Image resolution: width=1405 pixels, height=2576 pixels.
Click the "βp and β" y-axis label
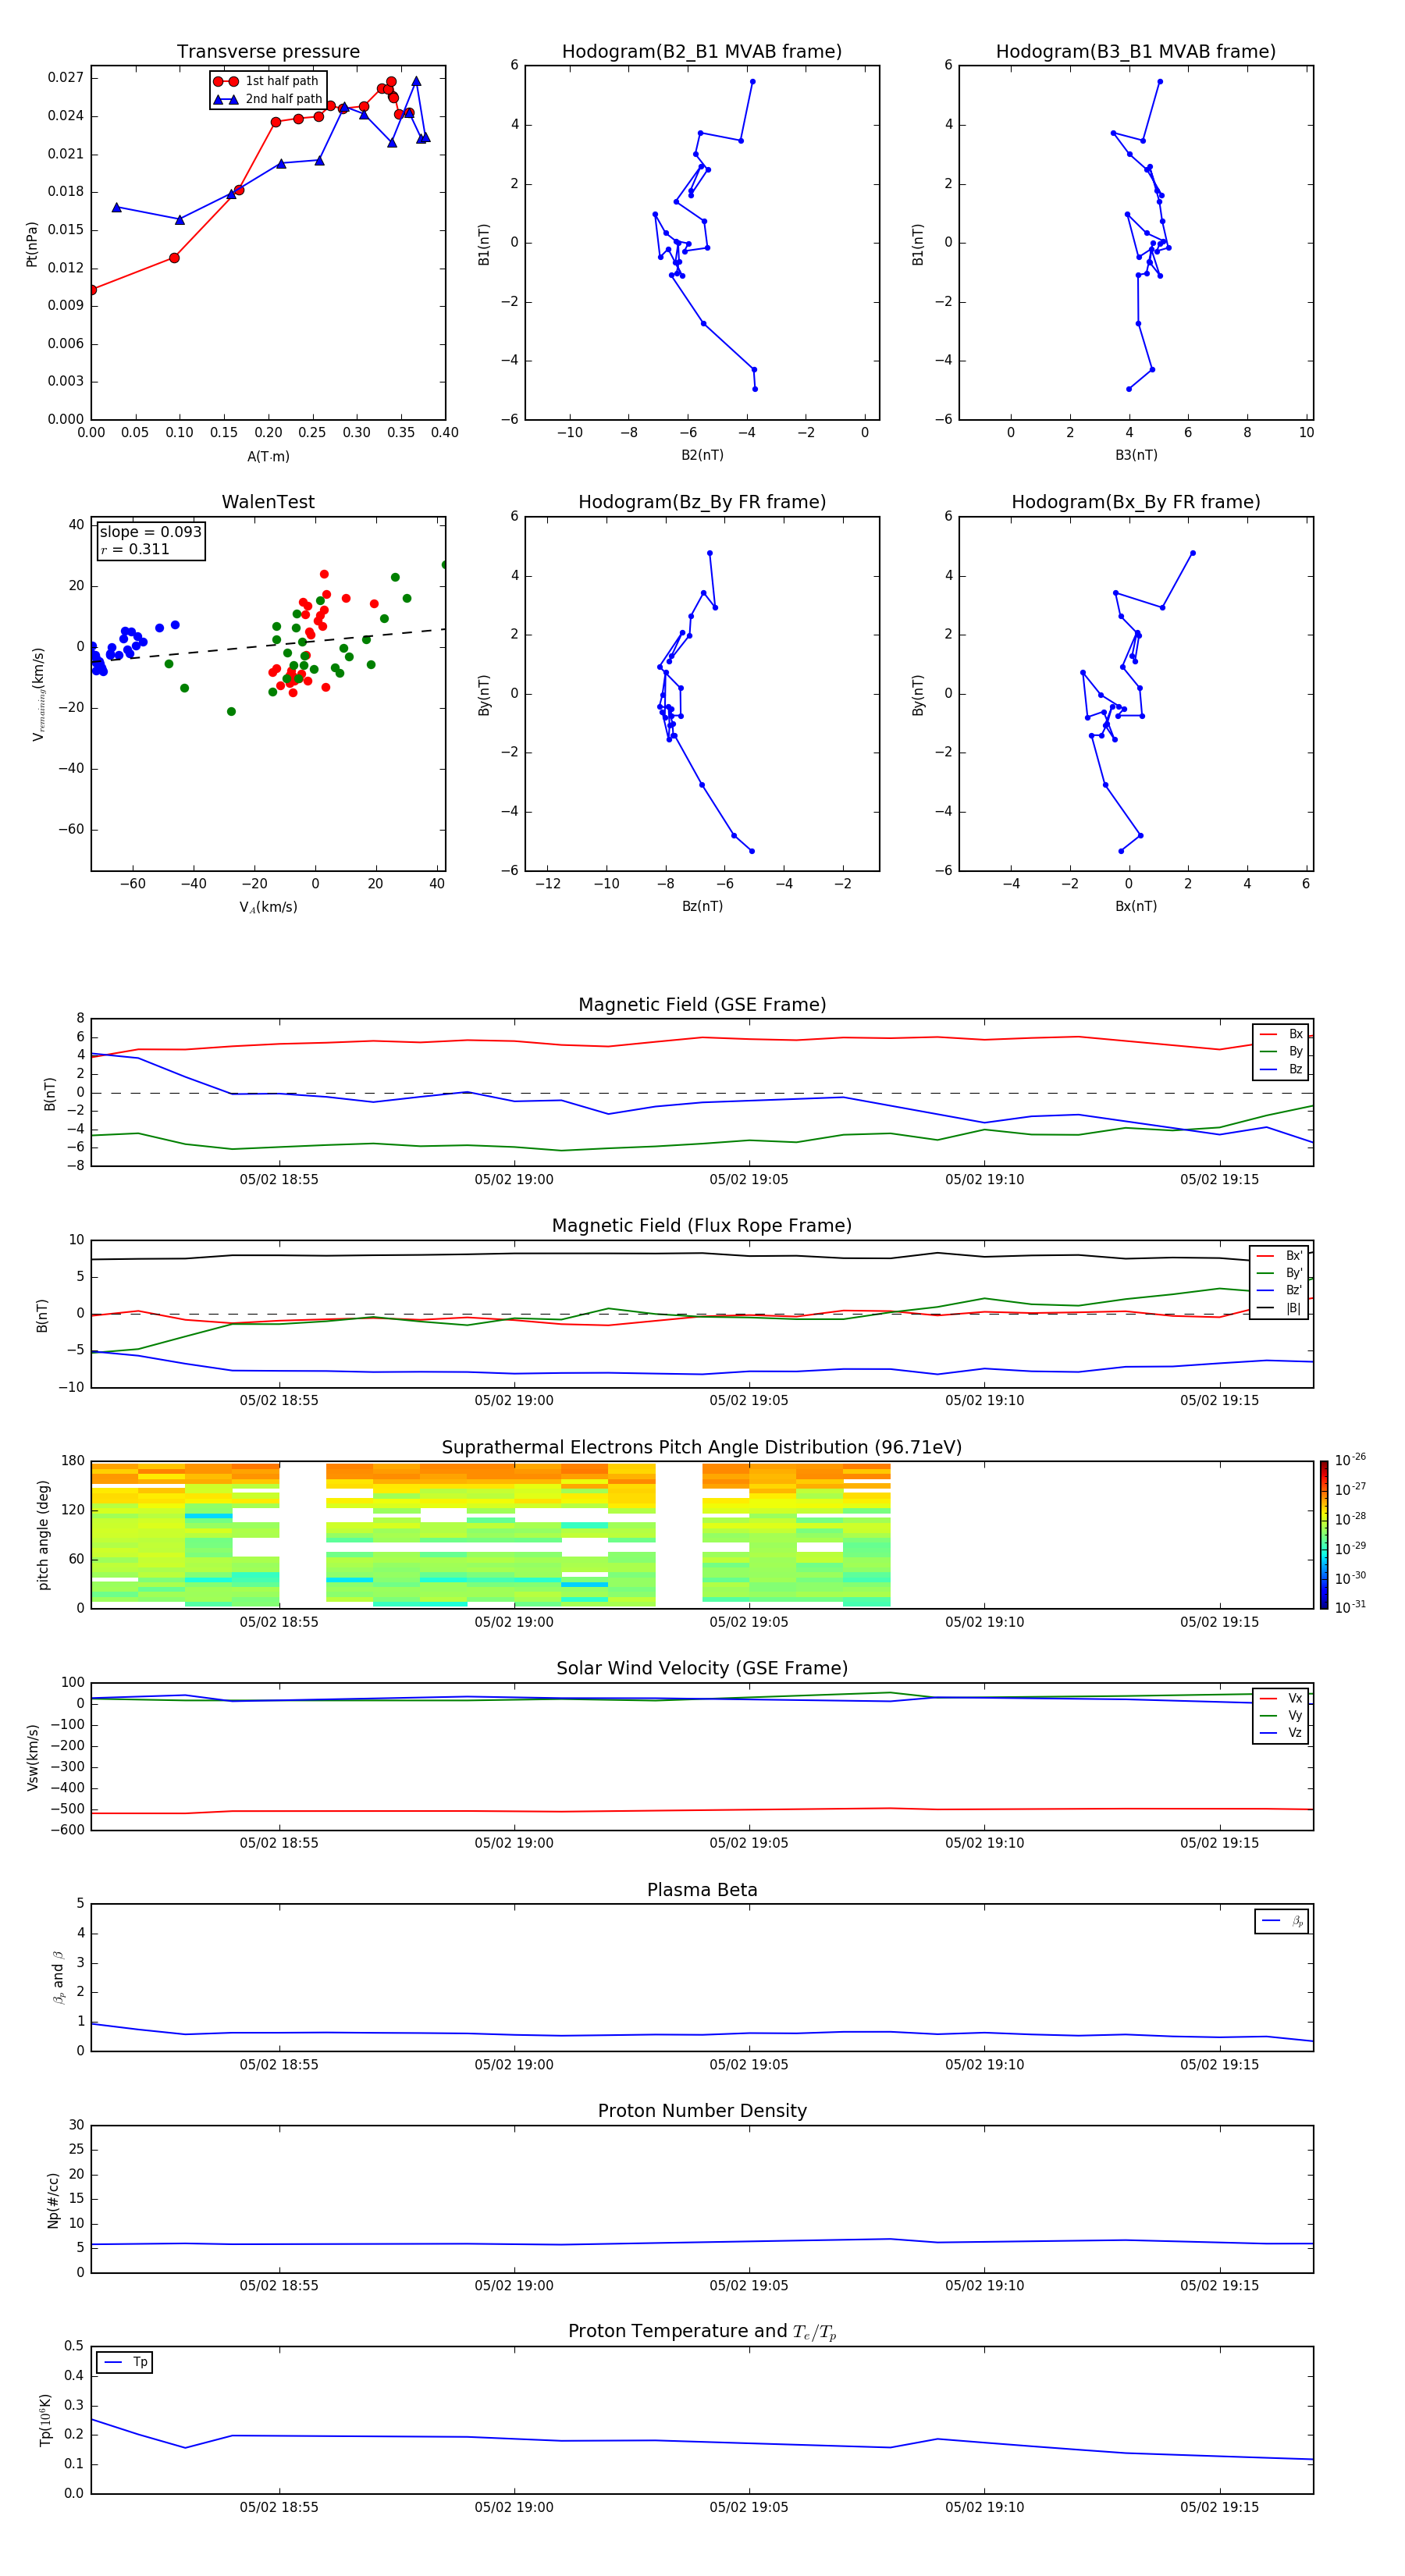pos(58,1977)
